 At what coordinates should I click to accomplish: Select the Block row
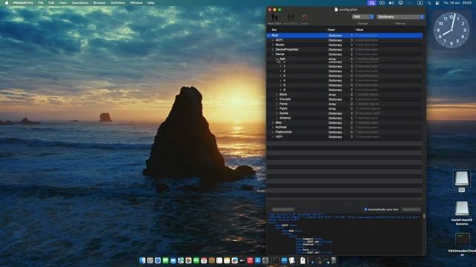click(344, 94)
